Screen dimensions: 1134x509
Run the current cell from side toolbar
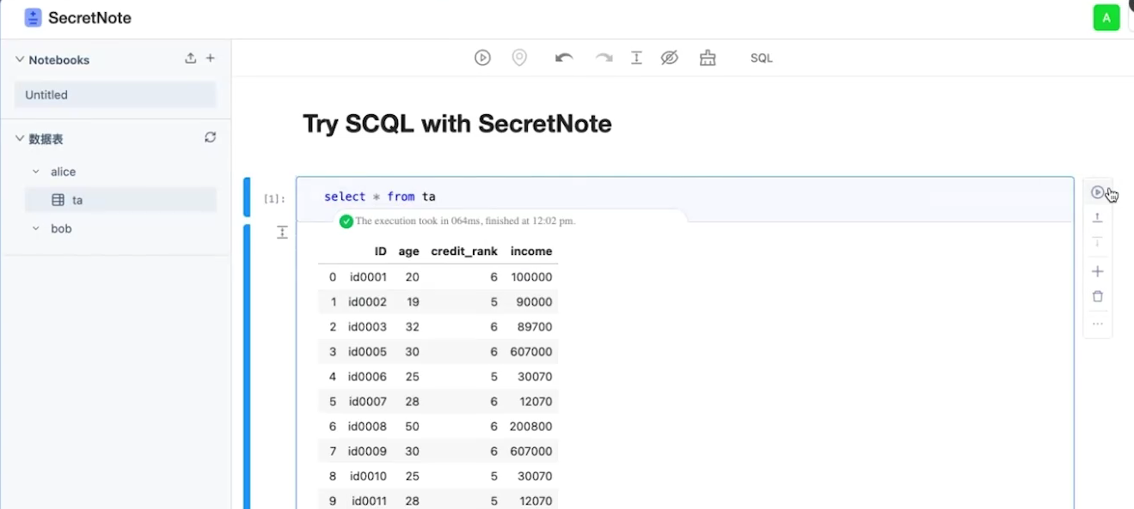(x=1097, y=192)
